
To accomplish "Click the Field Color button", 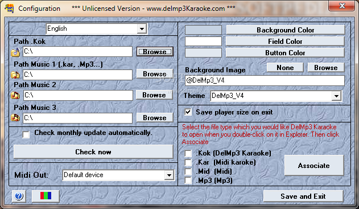I will (x=285, y=41).
